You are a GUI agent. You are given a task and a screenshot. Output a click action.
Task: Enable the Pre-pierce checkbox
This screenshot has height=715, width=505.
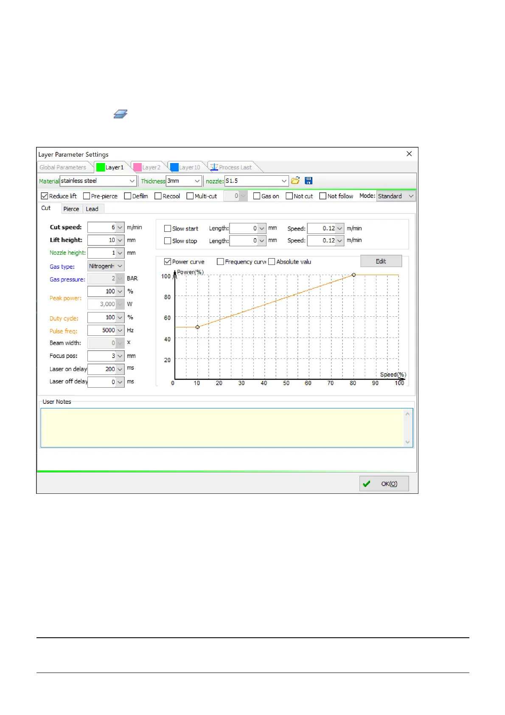[87, 196]
